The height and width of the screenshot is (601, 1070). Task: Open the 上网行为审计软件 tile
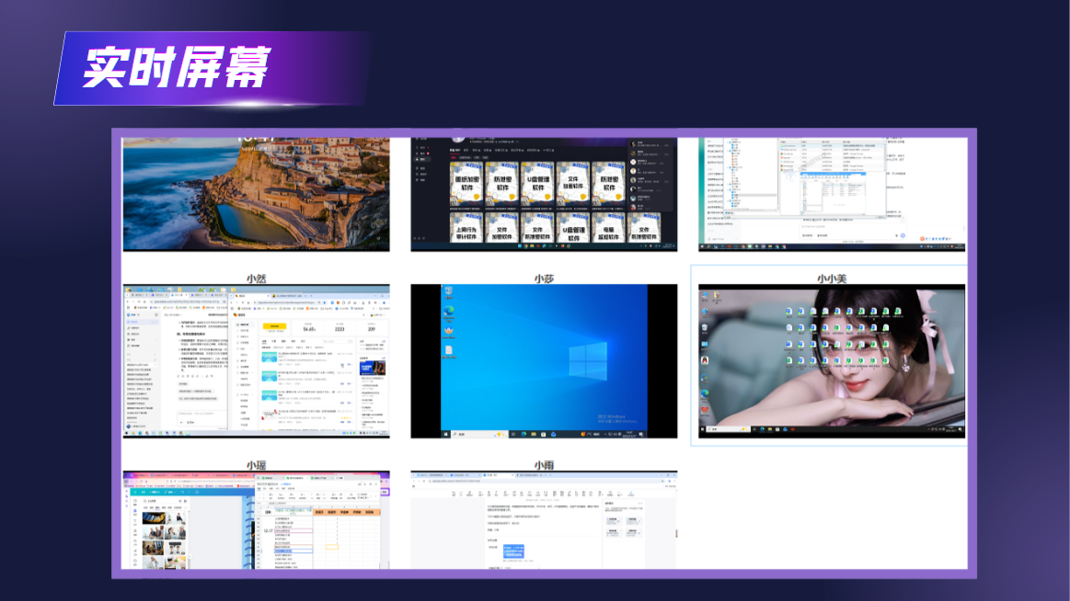466,228
